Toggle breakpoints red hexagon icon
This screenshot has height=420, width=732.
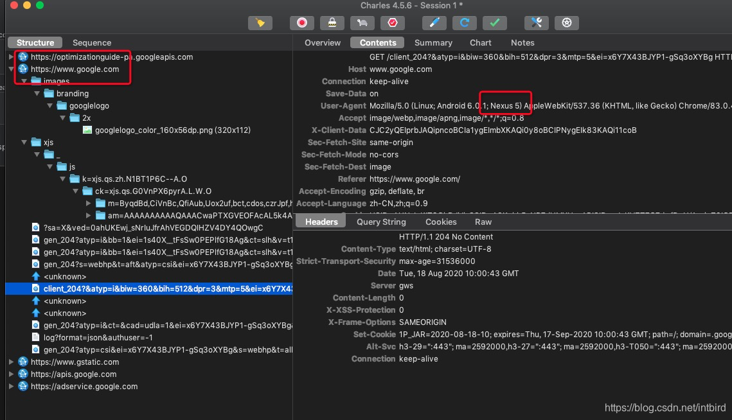[393, 23]
